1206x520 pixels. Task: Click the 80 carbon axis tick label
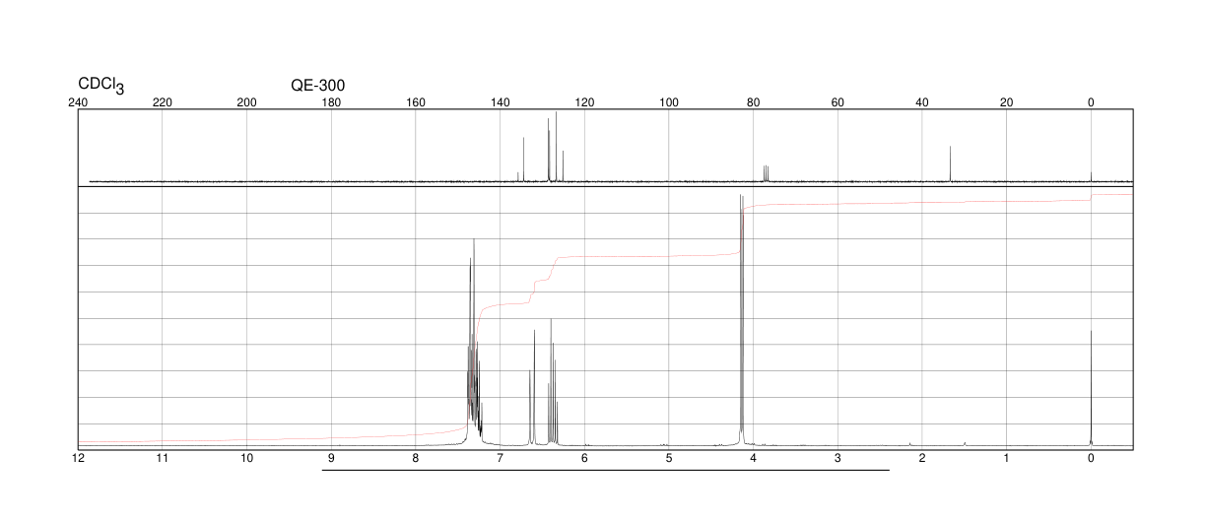[x=753, y=102]
